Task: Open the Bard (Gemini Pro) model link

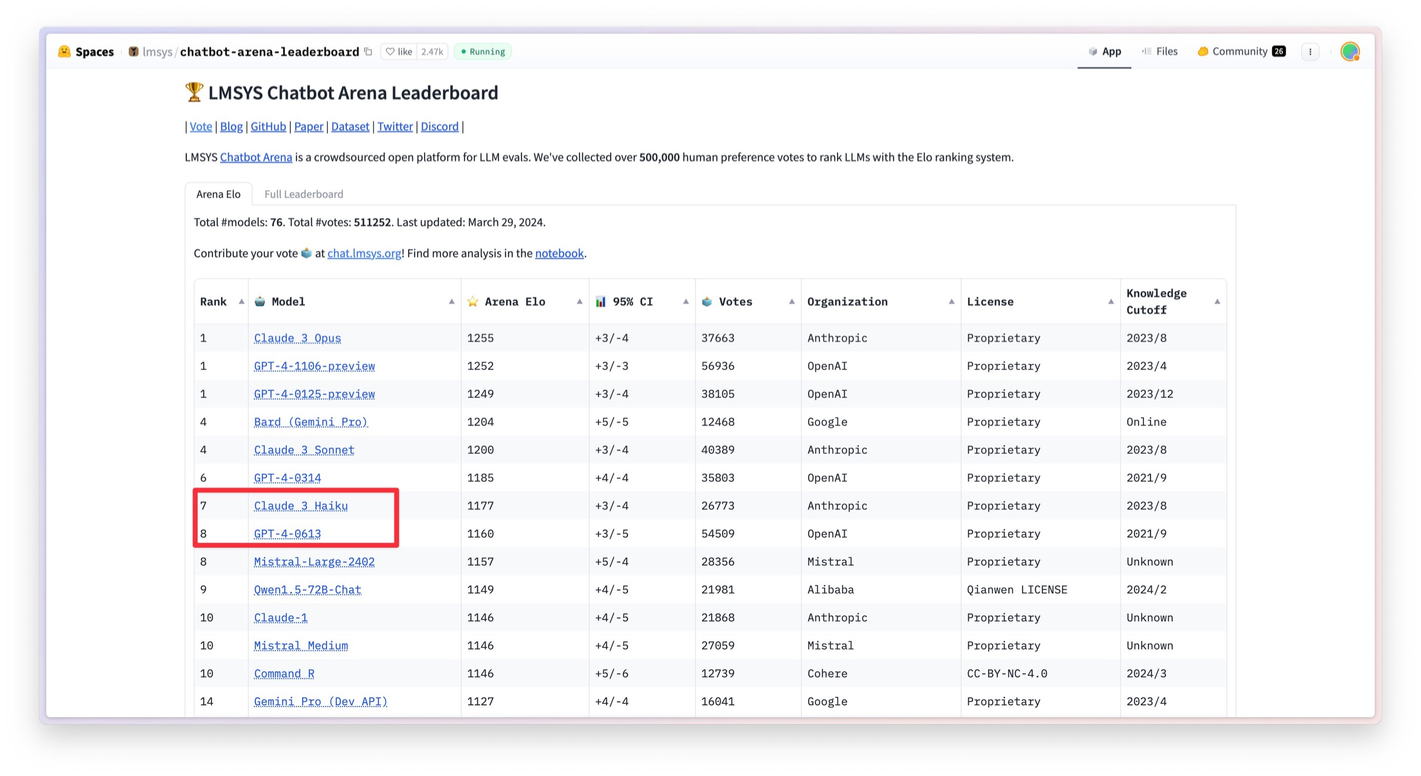Action: [311, 422]
